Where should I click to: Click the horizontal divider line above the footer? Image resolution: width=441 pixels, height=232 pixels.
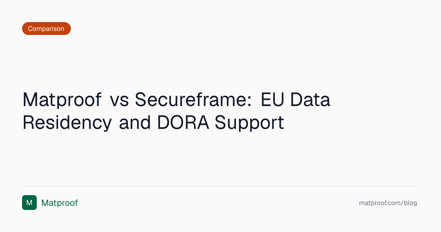coord(220,186)
